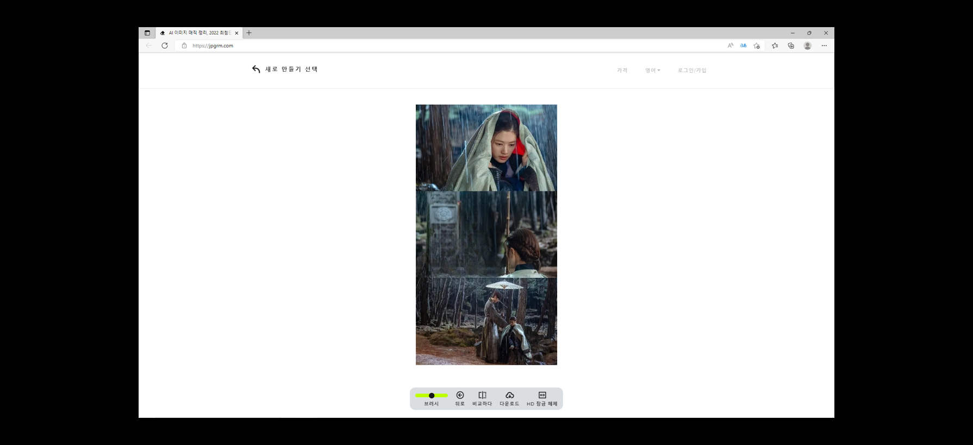Click the back arrow beside 새로 만들기 선택

(x=256, y=69)
